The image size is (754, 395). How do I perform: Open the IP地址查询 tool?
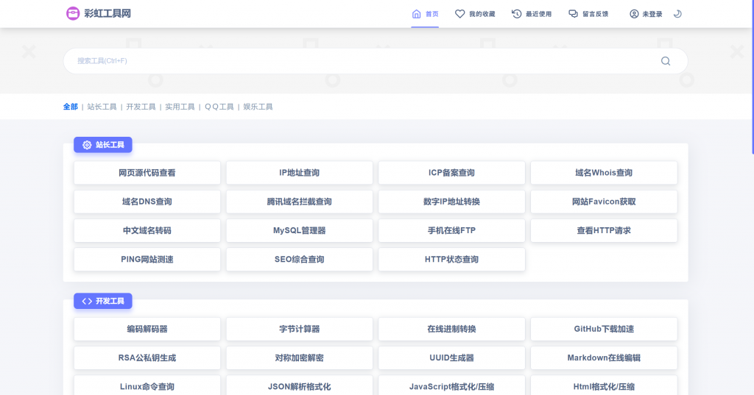pos(299,173)
